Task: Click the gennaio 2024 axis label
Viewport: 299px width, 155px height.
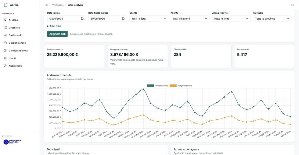Action: coord(57,134)
